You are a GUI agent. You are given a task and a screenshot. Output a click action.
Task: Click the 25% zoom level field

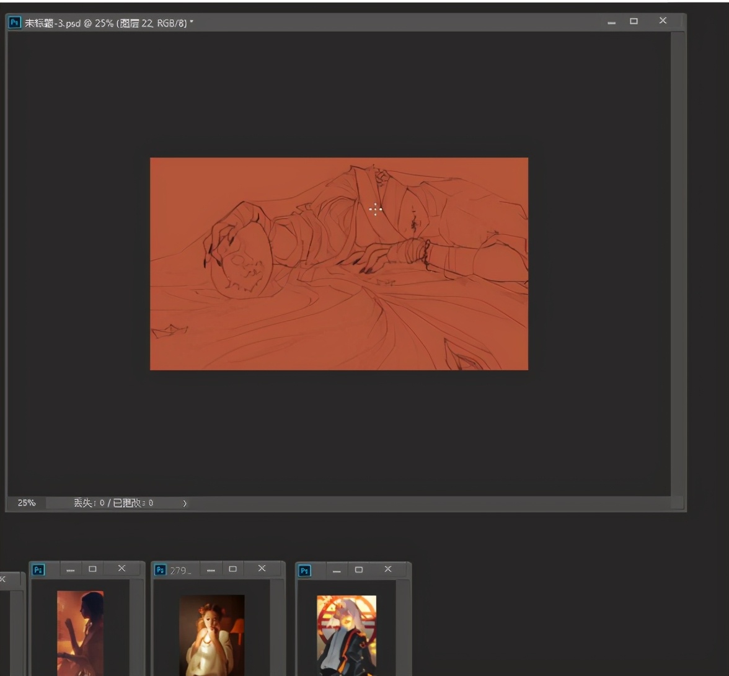pyautogui.click(x=27, y=503)
